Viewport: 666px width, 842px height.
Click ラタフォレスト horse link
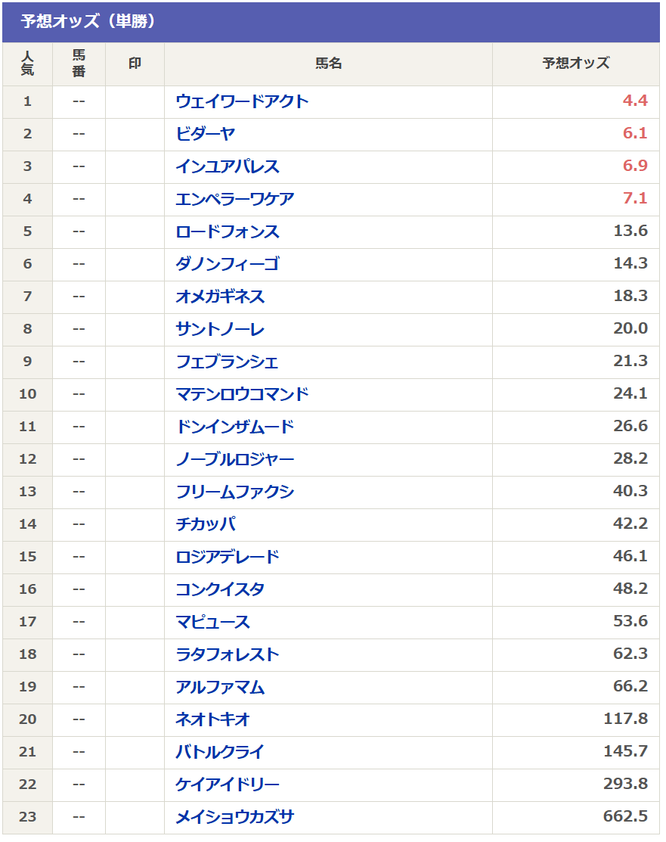[227, 654]
